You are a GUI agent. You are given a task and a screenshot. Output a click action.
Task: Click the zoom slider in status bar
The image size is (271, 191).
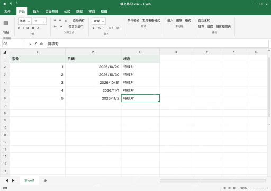pyautogui.click(x=259, y=188)
